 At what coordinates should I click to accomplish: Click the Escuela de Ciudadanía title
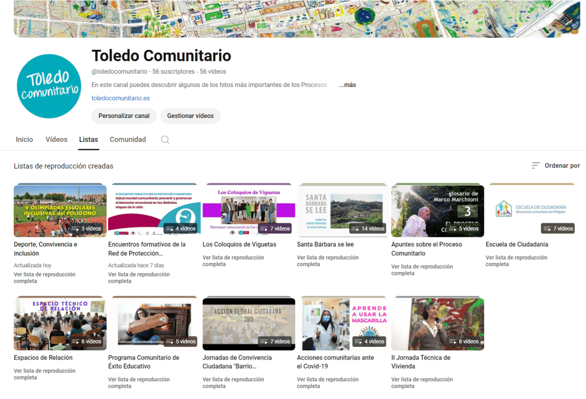tap(517, 244)
